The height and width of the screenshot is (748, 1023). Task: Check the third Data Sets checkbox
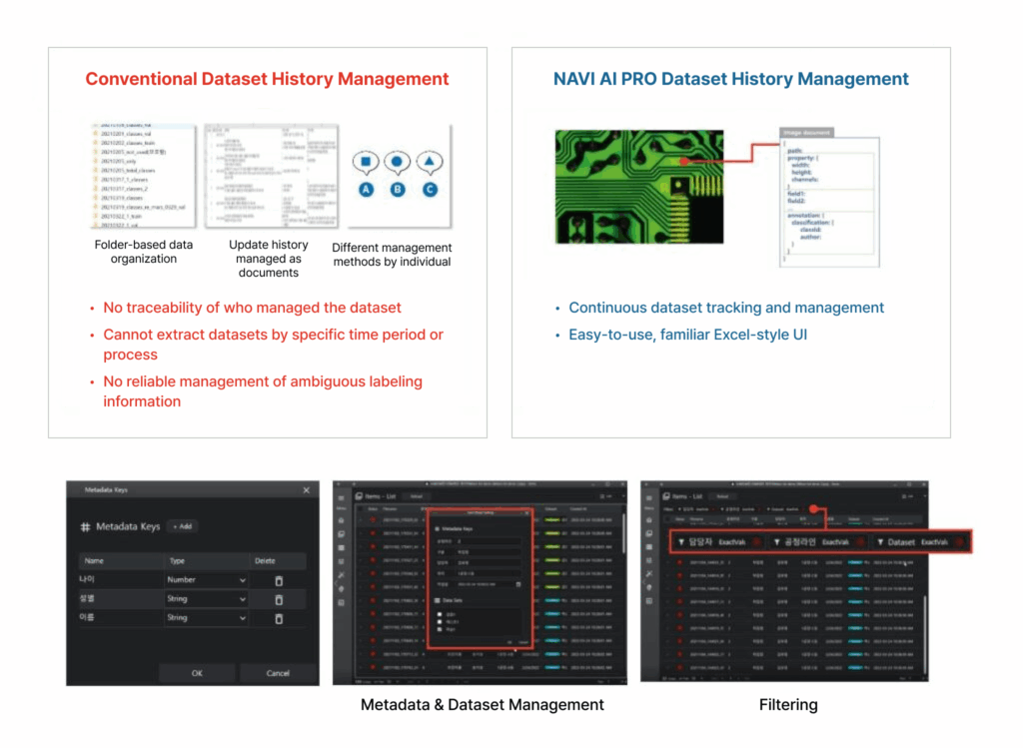tap(441, 631)
